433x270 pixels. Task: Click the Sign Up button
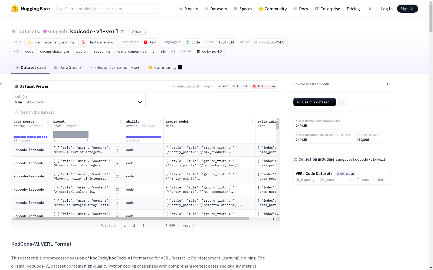(x=408, y=9)
